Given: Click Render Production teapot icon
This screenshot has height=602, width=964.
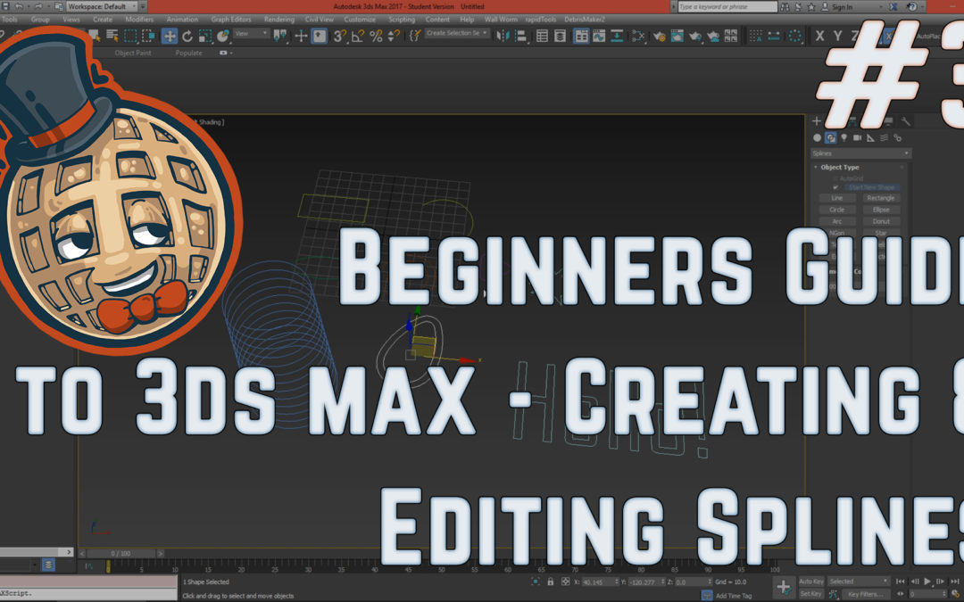Looking at the screenshot, I should pyautogui.click(x=695, y=37).
